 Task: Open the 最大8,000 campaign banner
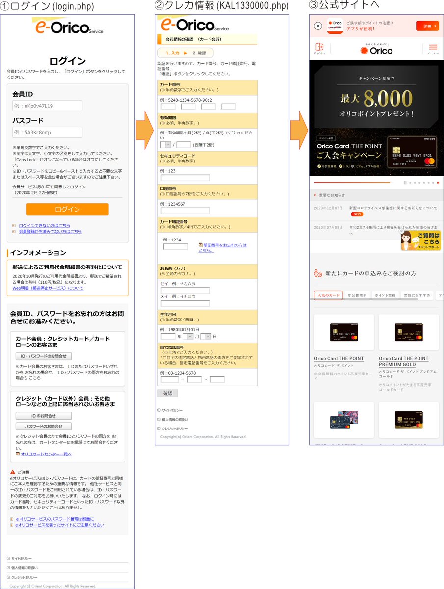point(376,118)
